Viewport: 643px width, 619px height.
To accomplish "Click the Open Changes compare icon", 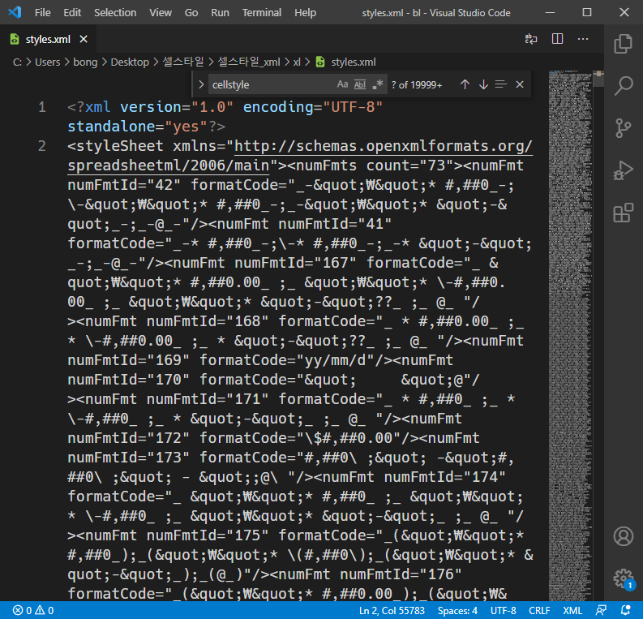I will pos(531,39).
